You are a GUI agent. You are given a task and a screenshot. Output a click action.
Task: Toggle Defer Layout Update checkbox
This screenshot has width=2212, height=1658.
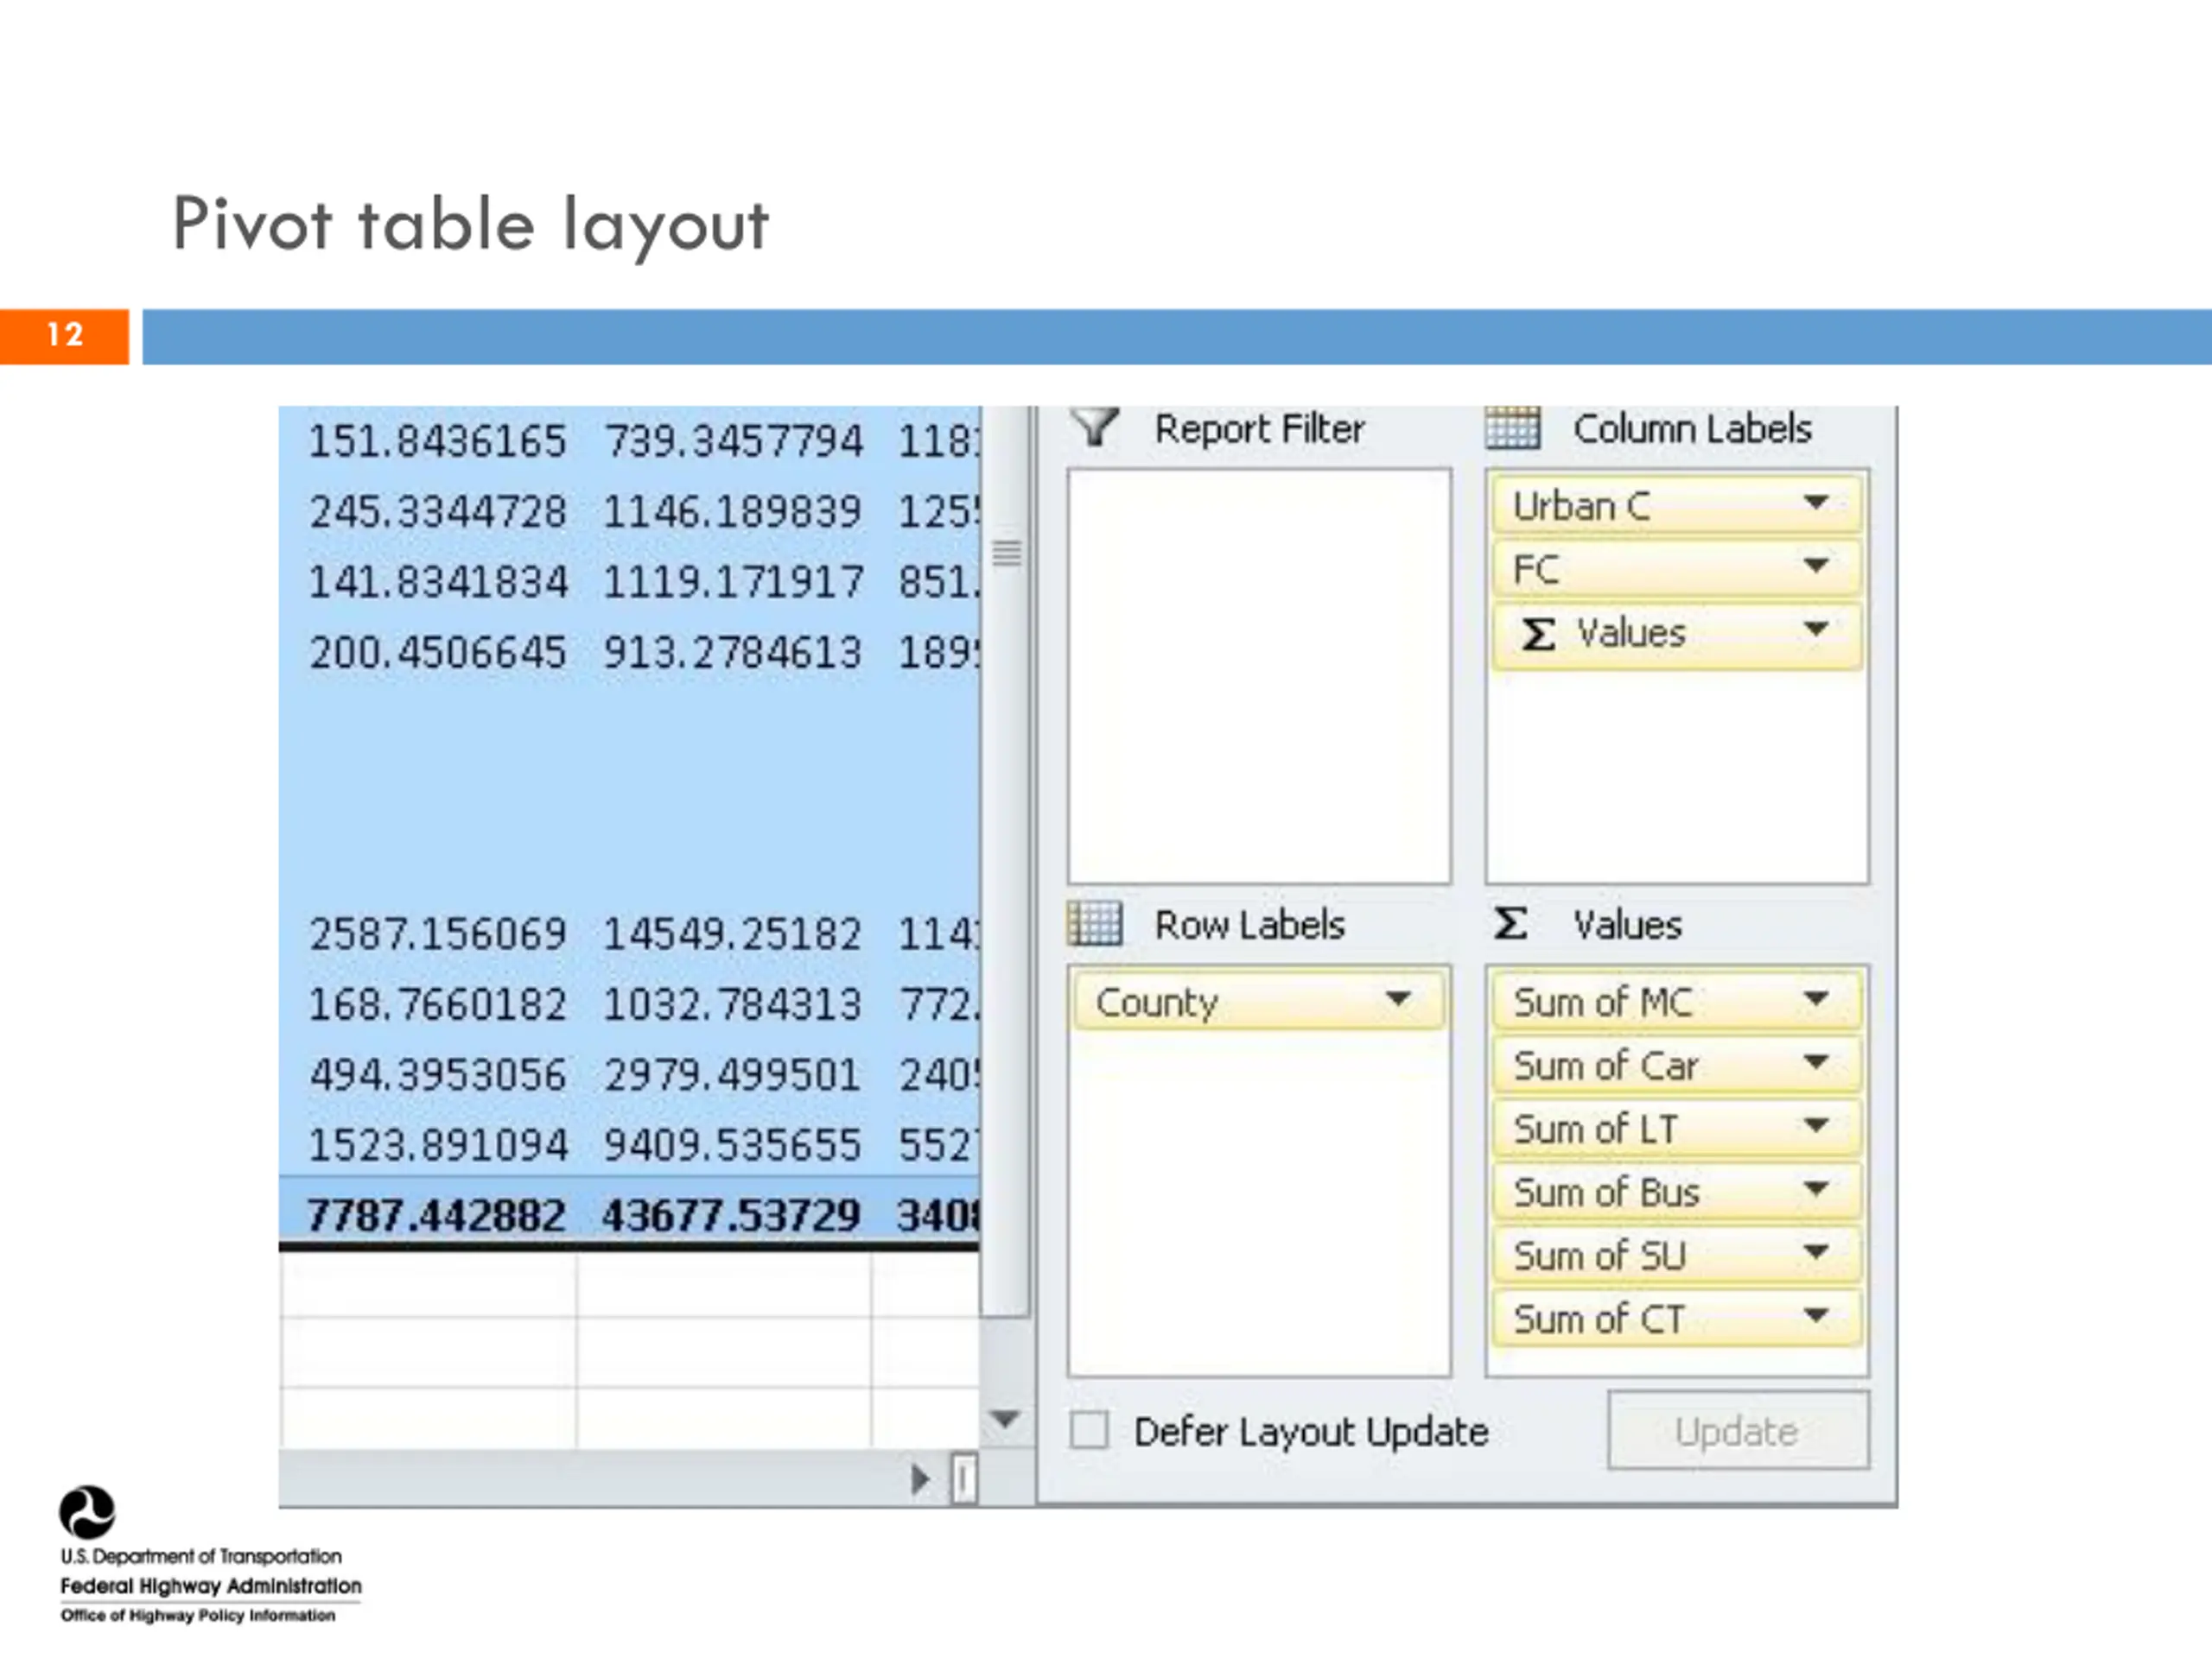(x=1089, y=1430)
